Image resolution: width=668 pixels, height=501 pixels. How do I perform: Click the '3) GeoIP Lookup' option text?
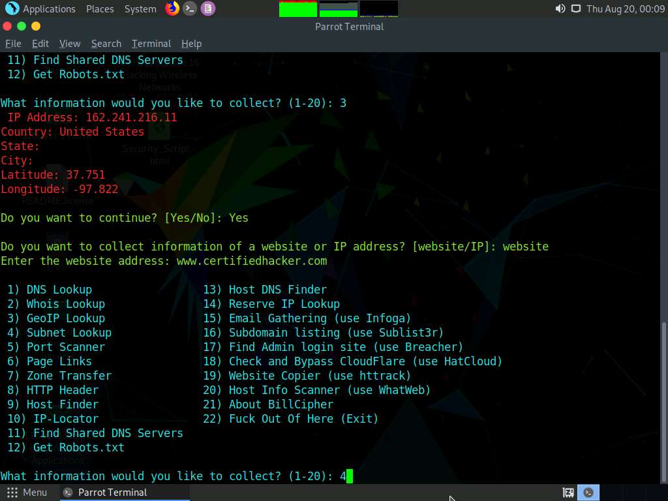tap(56, 318)
